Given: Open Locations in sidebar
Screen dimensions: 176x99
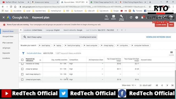Looking at the screenshot, I should (6, 58).
